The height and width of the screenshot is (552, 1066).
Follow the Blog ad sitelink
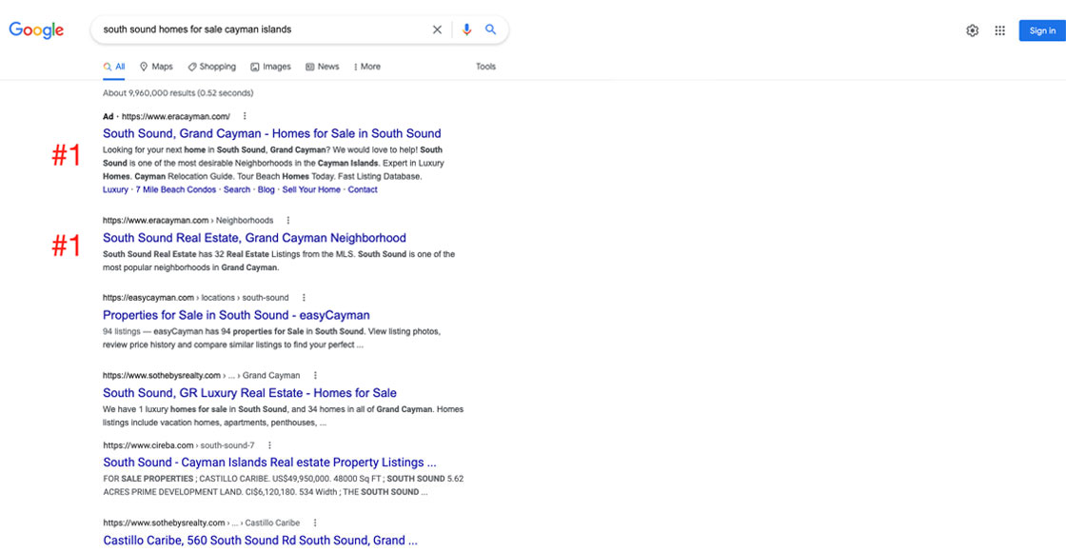(266, 189)
